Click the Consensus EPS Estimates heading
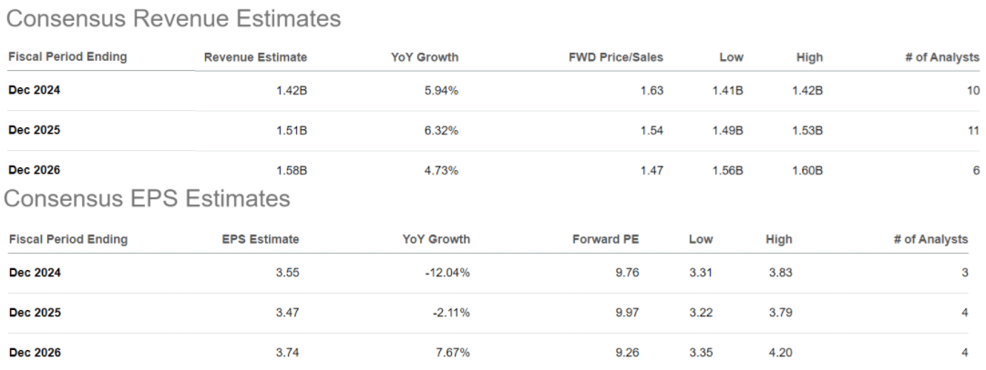 [x=148, y=198]
